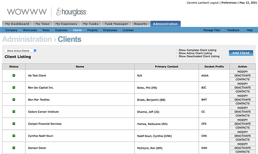Viewport: 258px width, 154px height.
Task: Open CONTACTS for Danson Decor
Action: pos(243,152)
